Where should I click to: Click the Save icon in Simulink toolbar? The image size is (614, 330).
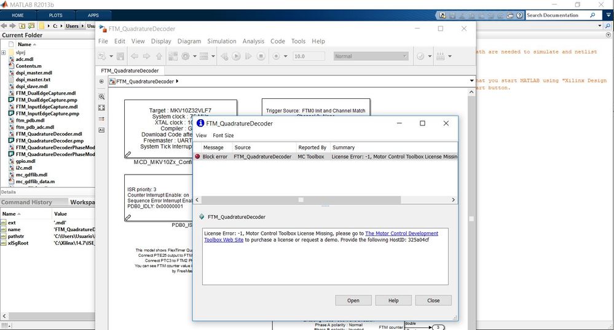pyautogui.click(x=120, y=57)
